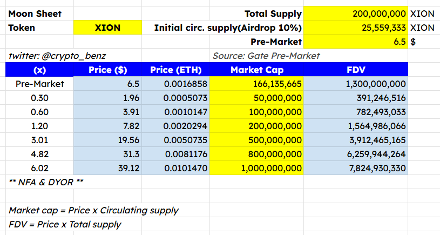The height and width of the screenshot is (235, 440).
Task: Click the "FDV" column header
Action: (x=356, y=70)
